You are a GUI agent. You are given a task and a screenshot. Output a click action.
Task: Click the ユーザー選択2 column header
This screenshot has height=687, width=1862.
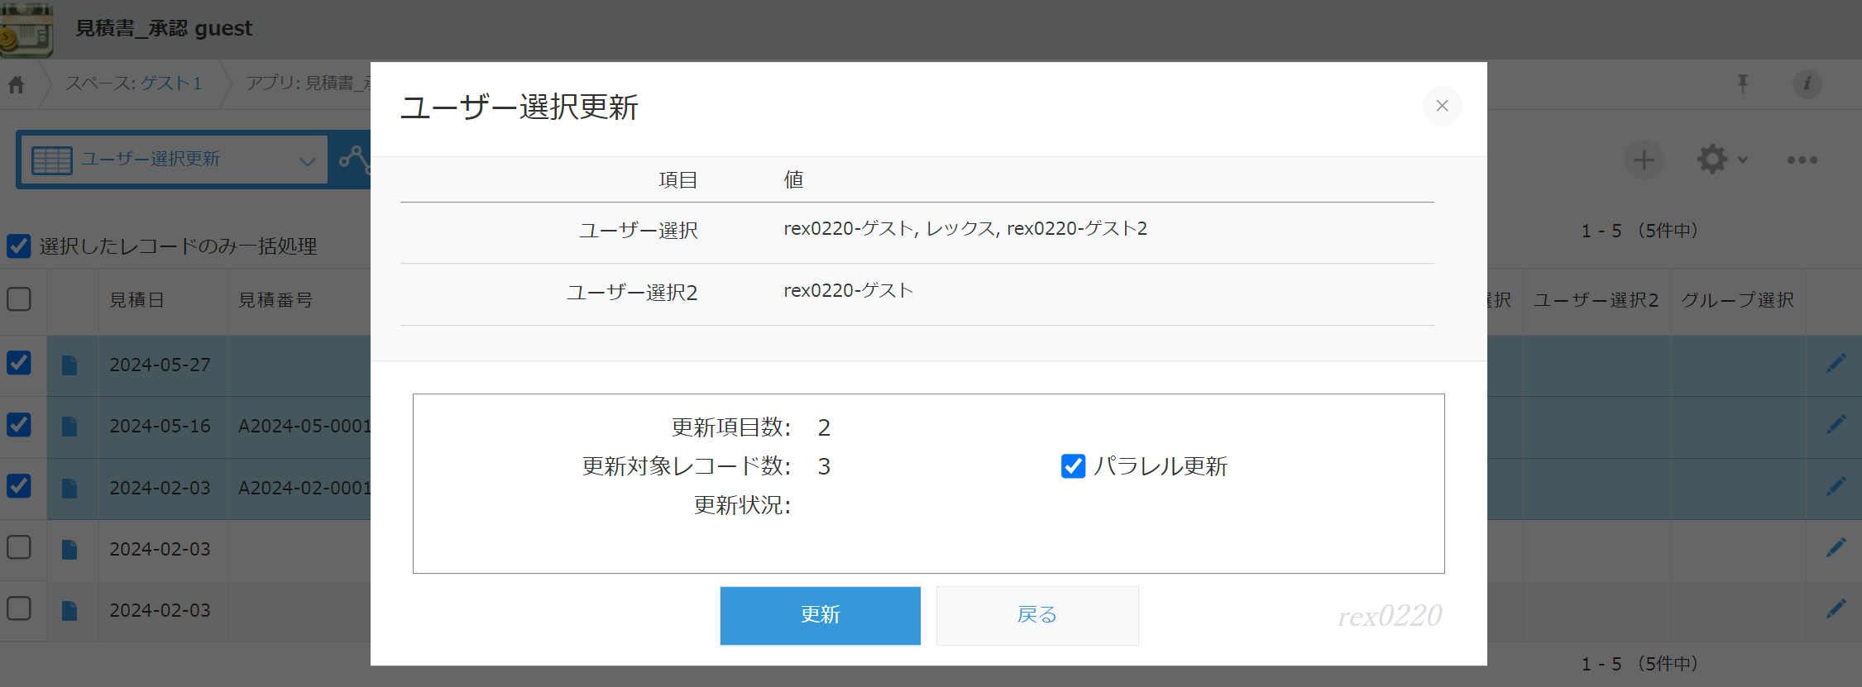click(x=1596, y=300)
